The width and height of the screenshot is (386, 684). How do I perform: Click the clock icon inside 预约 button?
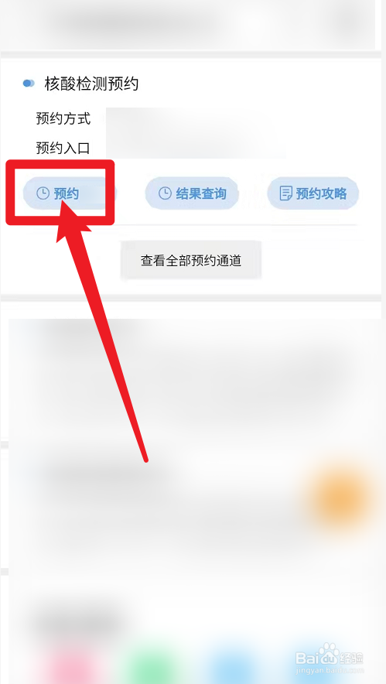pyautogui.click(x=43, y=193)
